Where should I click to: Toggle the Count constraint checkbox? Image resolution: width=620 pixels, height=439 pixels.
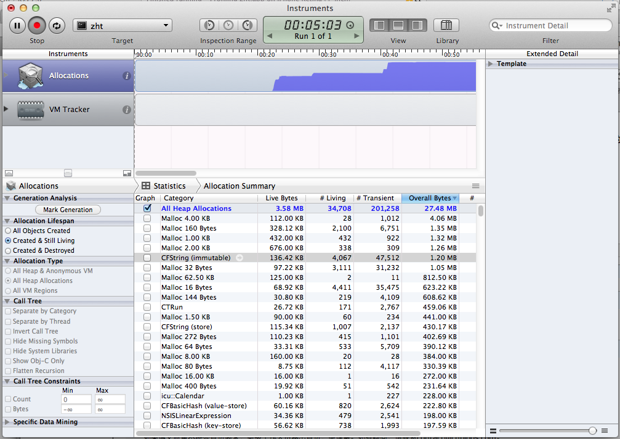tap(8, 399)
